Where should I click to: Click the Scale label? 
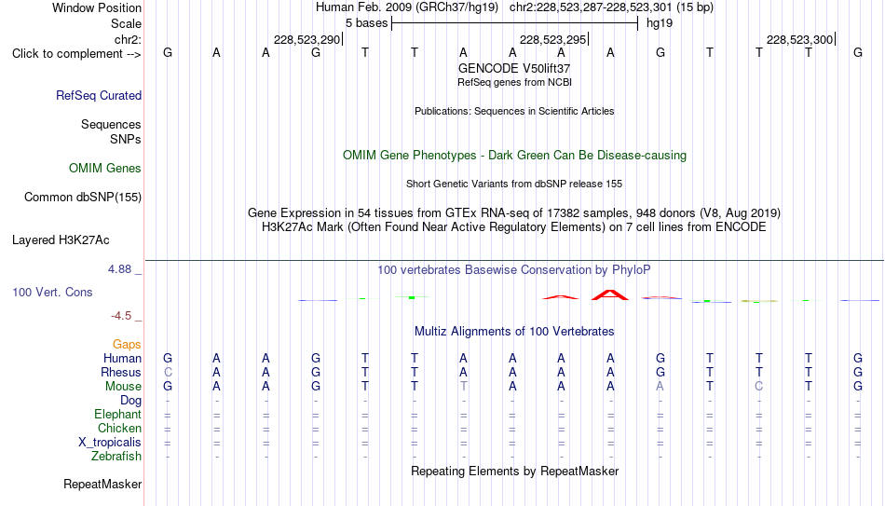[x=126, y=23]
